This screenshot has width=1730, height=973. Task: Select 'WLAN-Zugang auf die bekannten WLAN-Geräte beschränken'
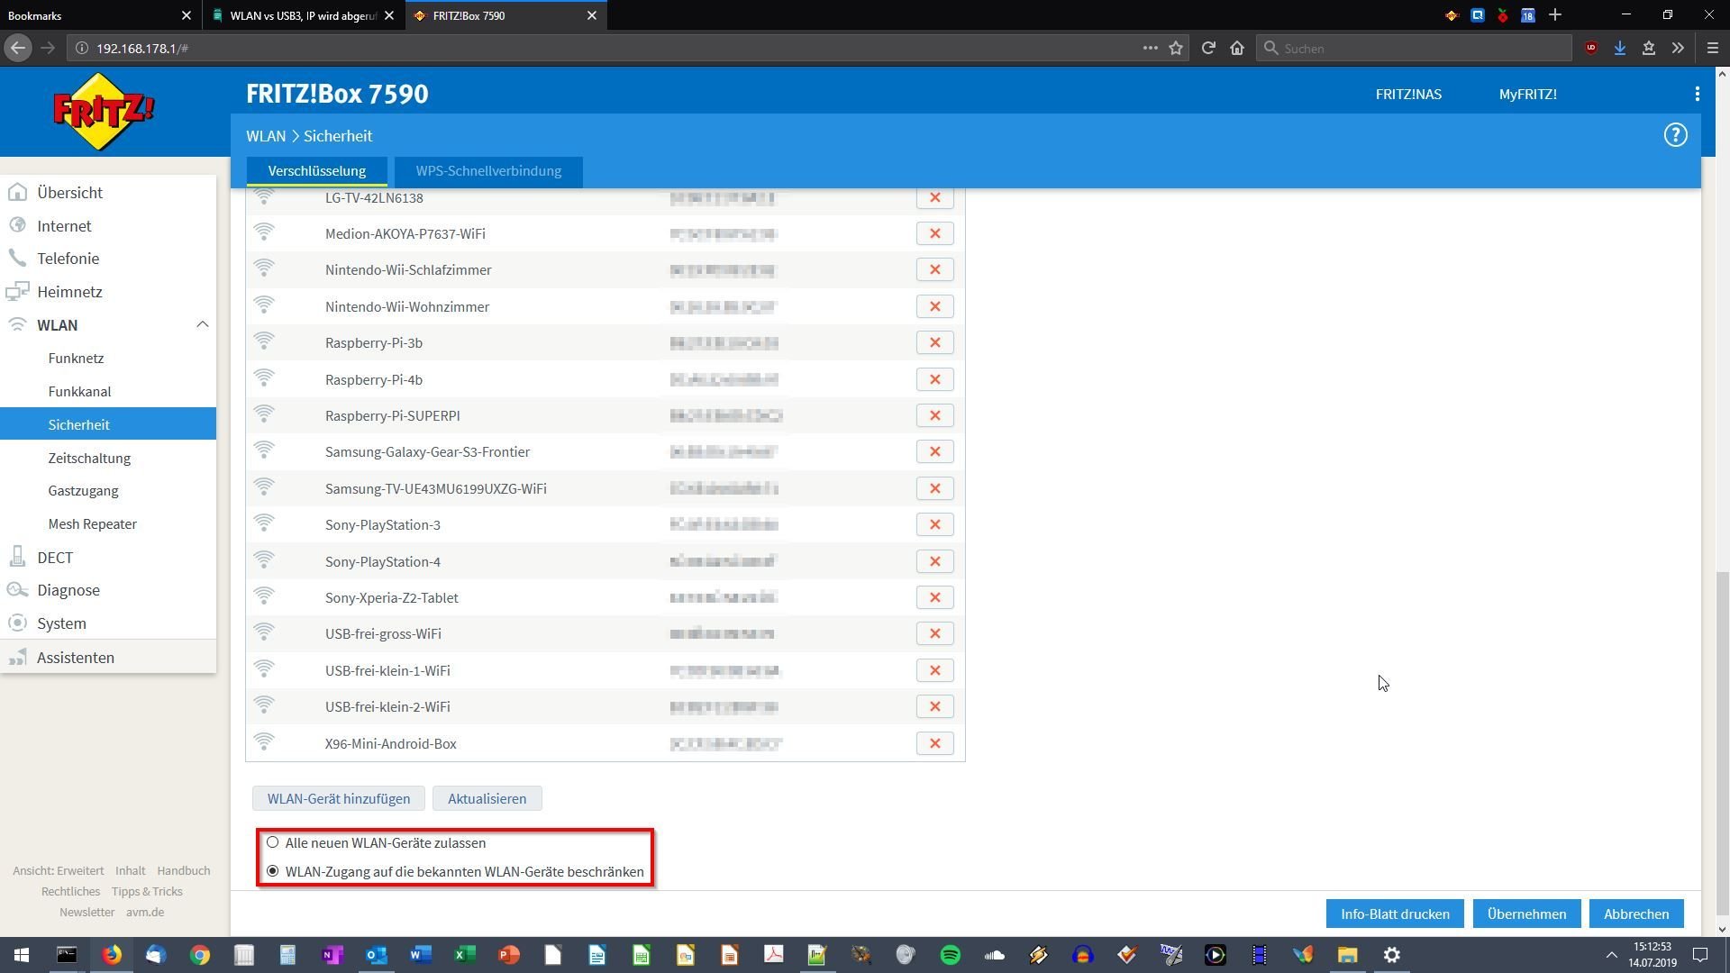point(272,871)
